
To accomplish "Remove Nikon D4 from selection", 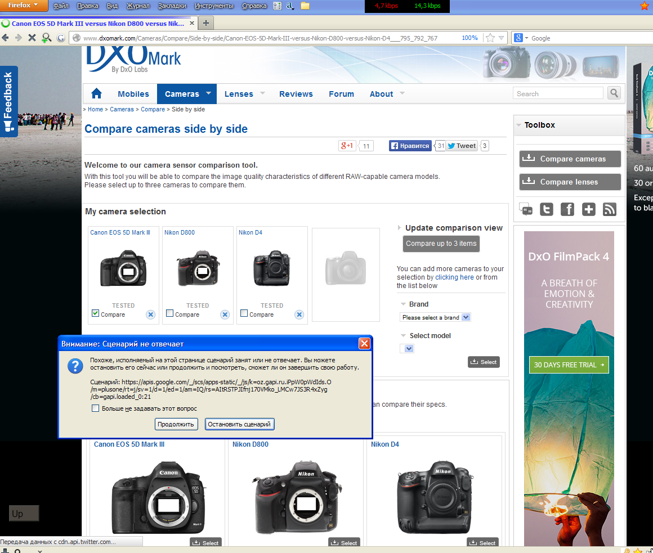I will [299, 314].
